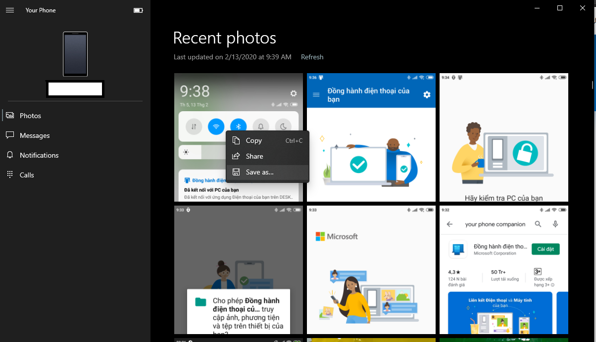Open the 'Hãy kiểm tra PC của bạn' screenshot
Image resolution: width=596 pixels, height=342 pixels.
pyautogui.click(x=504, y=137)
